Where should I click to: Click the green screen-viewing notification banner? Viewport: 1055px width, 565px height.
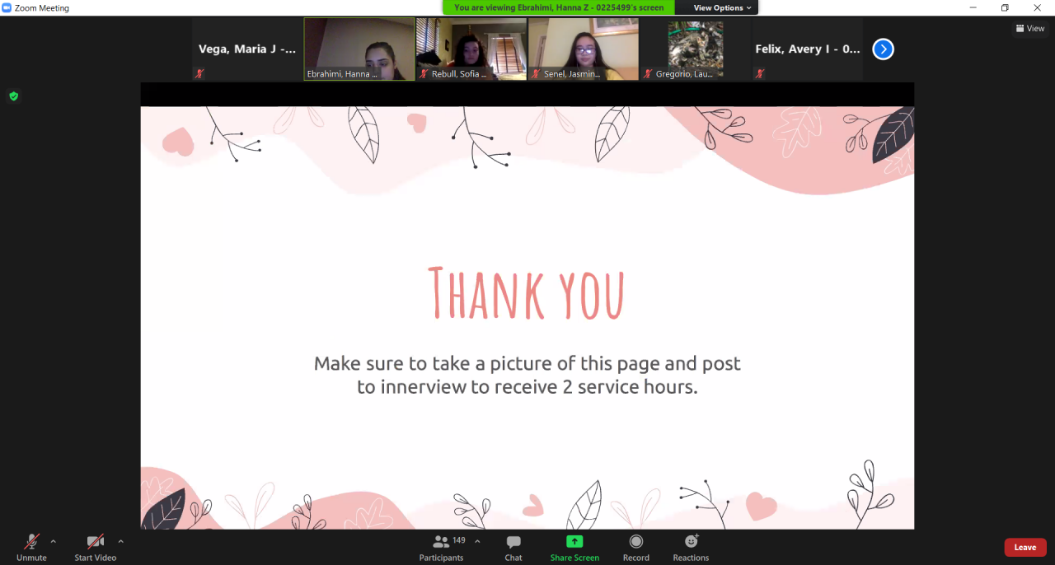pos(558,7)
